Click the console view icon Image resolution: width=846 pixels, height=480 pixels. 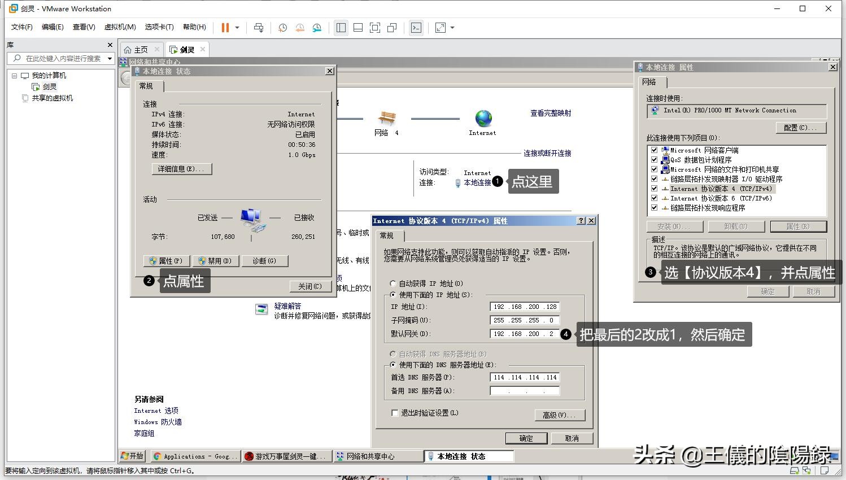point(416,28)
